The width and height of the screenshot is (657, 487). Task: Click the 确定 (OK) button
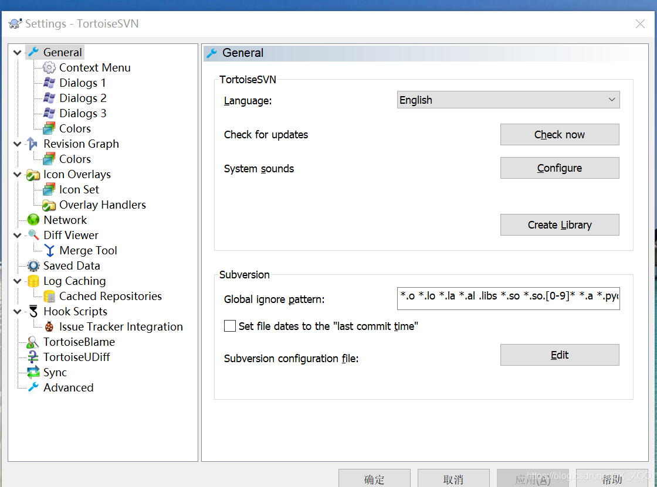click(374, 479)
